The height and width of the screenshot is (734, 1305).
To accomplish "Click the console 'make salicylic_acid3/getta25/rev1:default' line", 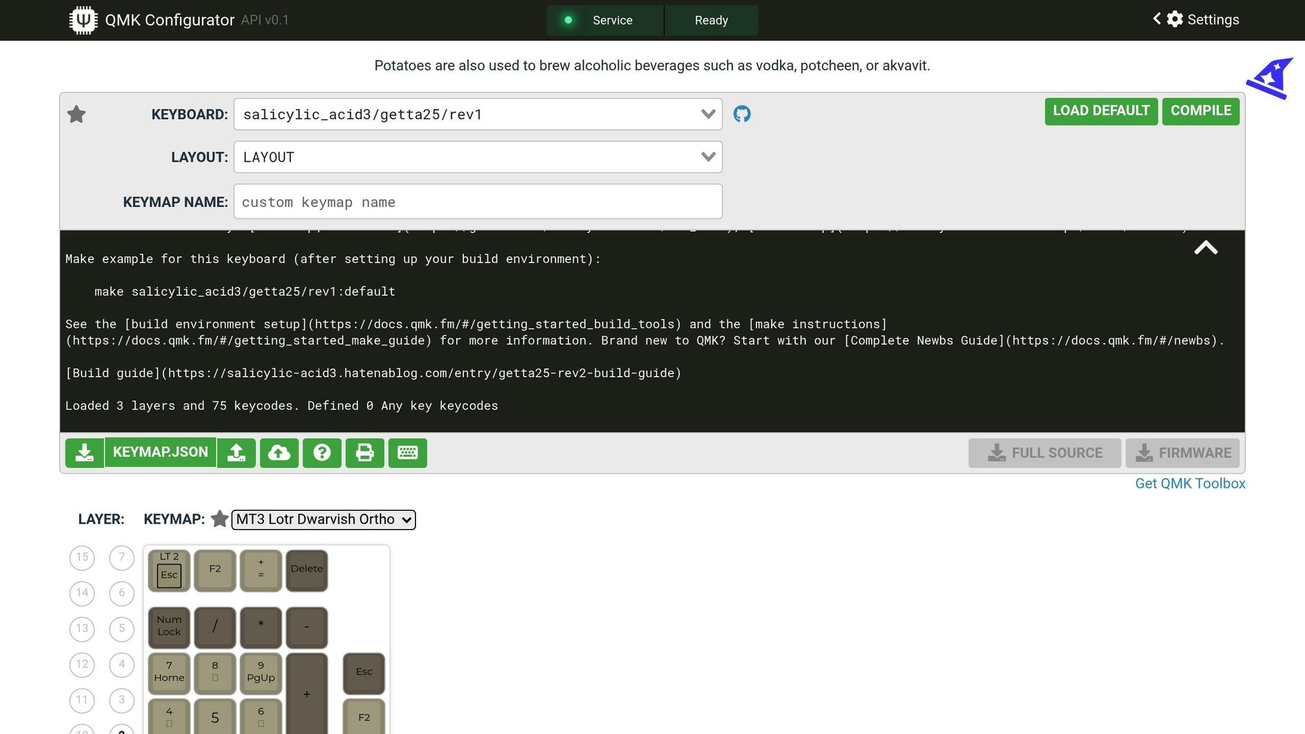I will coord(245,292).
